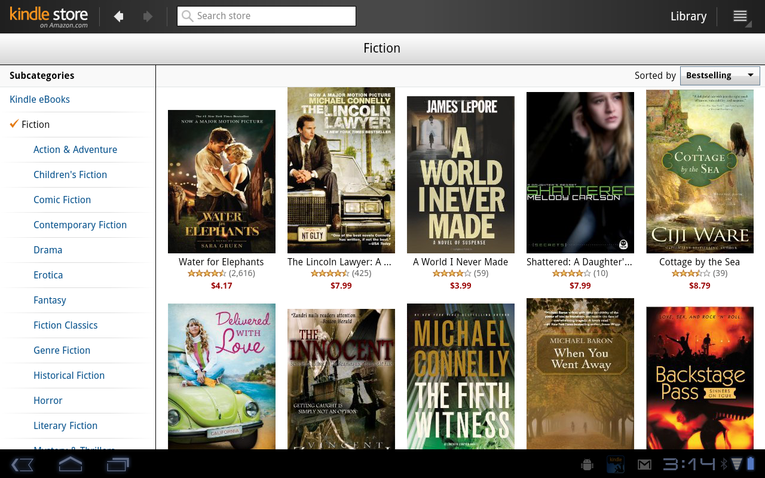Open the recent apps button
This screenshot has height=478, width=765.
118,464
